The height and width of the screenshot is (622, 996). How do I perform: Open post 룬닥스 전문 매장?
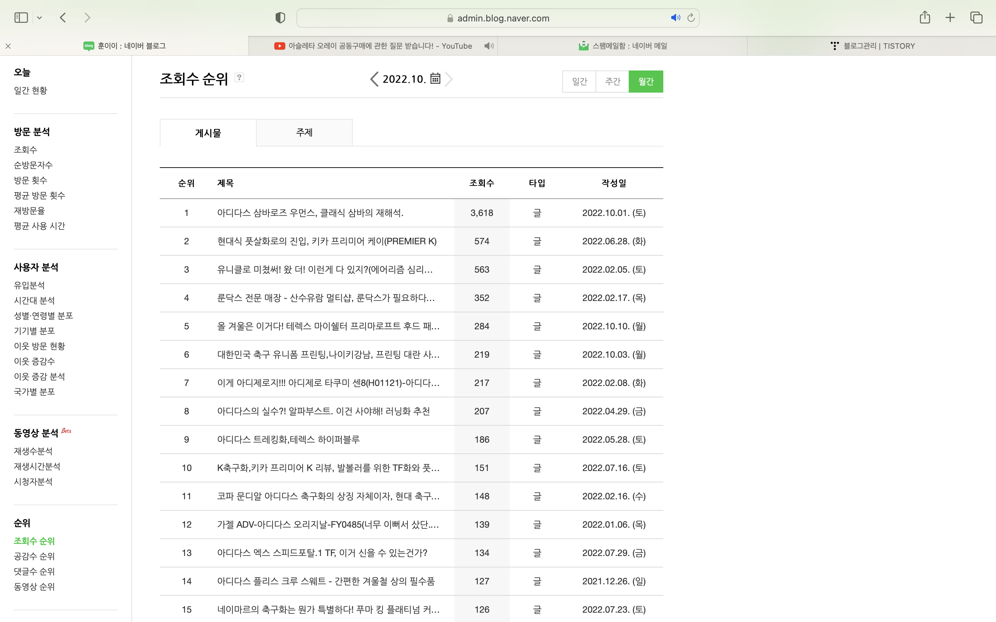point(326,298)
